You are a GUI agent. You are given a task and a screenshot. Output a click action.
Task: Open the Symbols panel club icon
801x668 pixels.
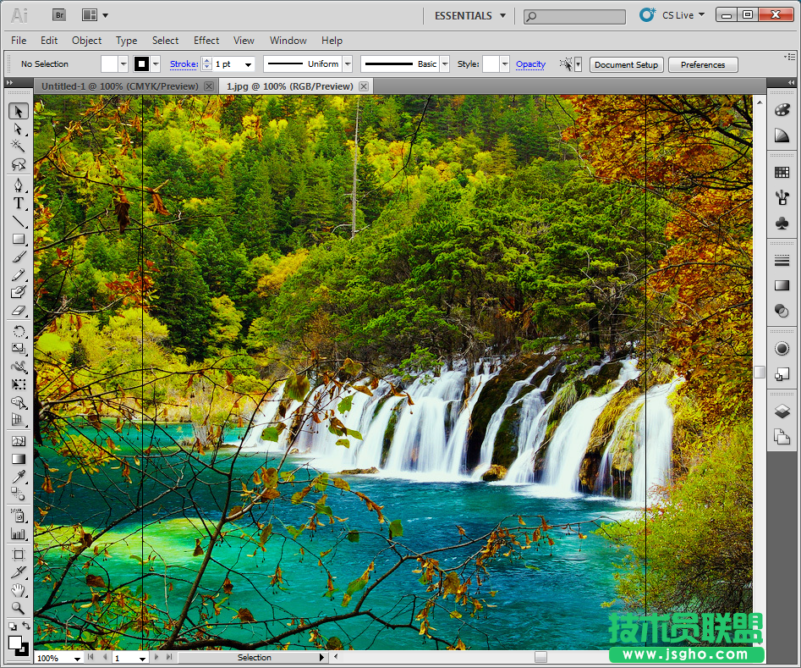pos(782,223)
